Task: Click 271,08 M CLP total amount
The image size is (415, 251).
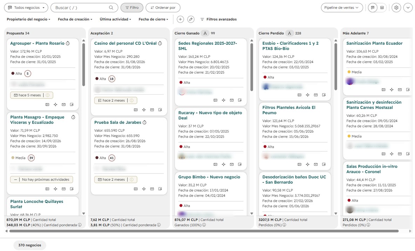Action: click(x=354, y=220)
